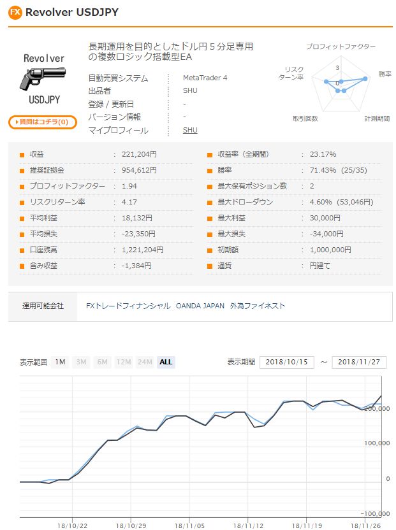Select the 1M display range
The image size is (396, 530).
[x=60, y=362]
